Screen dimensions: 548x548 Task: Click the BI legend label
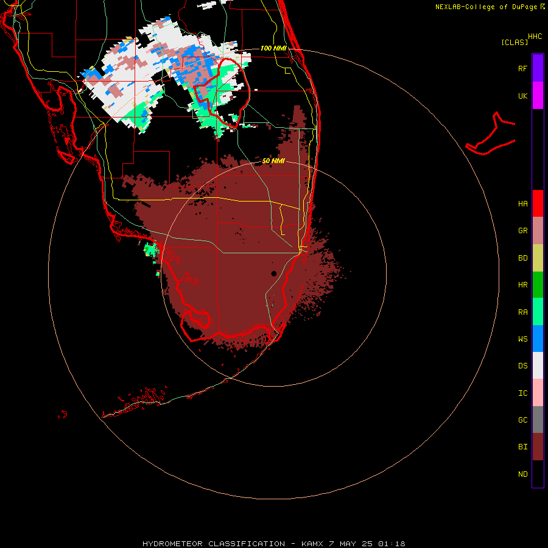[522, 447]
